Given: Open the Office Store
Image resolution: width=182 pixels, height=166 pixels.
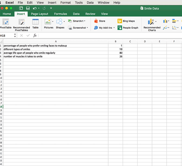Looking at the screenshot, I should coord(100,21).
